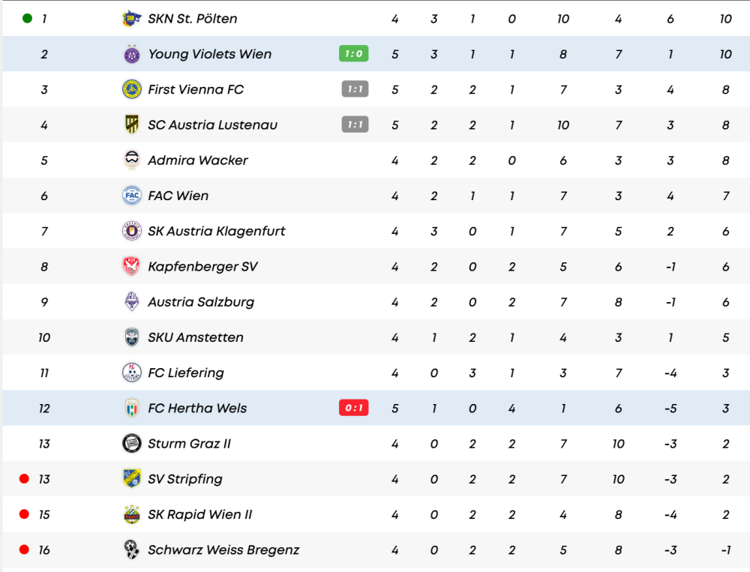Click the Schwarz Weiss Bregenz logo
The height and width of the screenshot is (572, 750).
(x=132, y=550)
